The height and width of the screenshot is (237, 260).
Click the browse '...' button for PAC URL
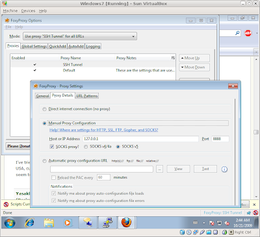pyautogui.click(x=159, y=169)
